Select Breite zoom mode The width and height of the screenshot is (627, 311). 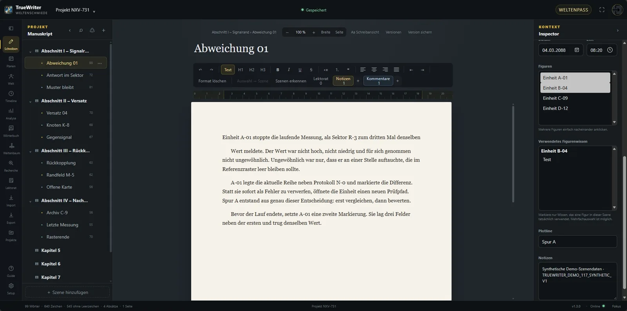(326, 32)
